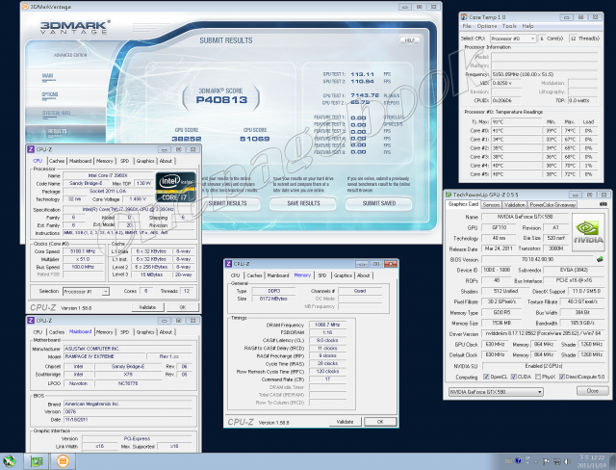The height and width of the screenshot is (470, 616).
Task: Click the SUBMIT SAVED button
Action: (x=378, y=203)
